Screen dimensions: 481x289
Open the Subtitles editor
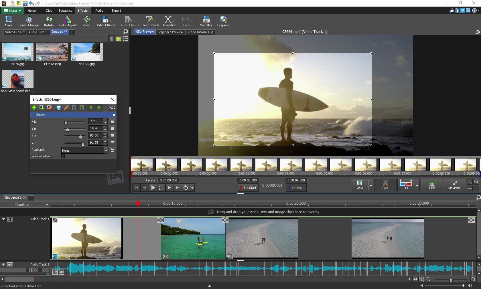coord(206,21)
